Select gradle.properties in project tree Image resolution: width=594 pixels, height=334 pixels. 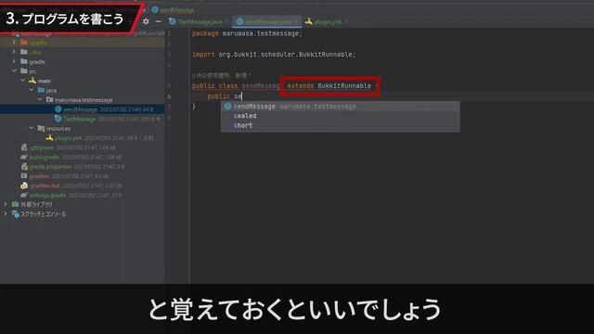tap(50, 167)
